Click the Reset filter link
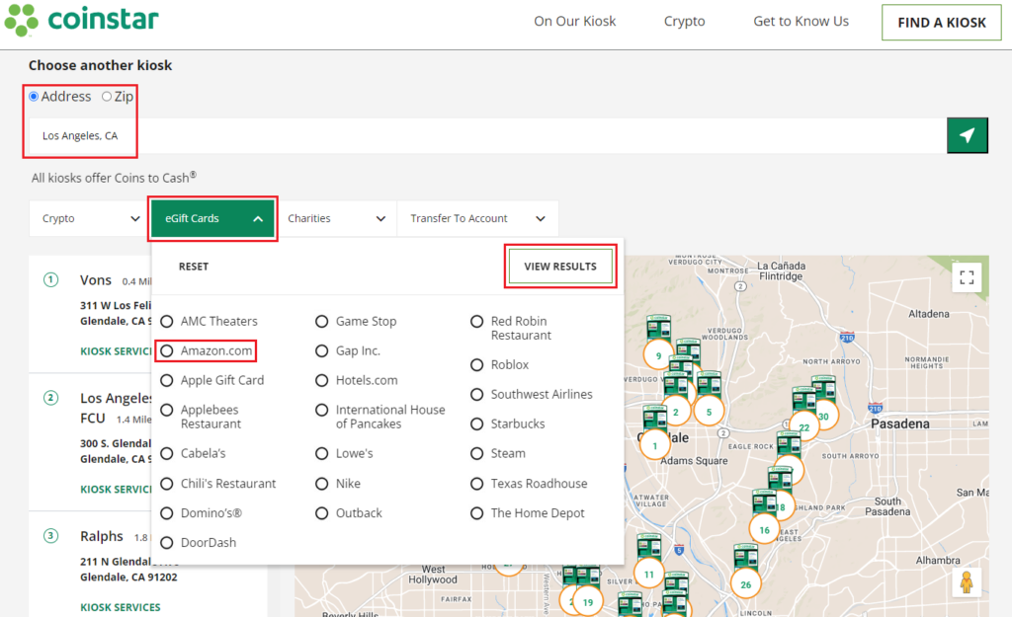This screenshot has height=617, width=1012. 194,267
